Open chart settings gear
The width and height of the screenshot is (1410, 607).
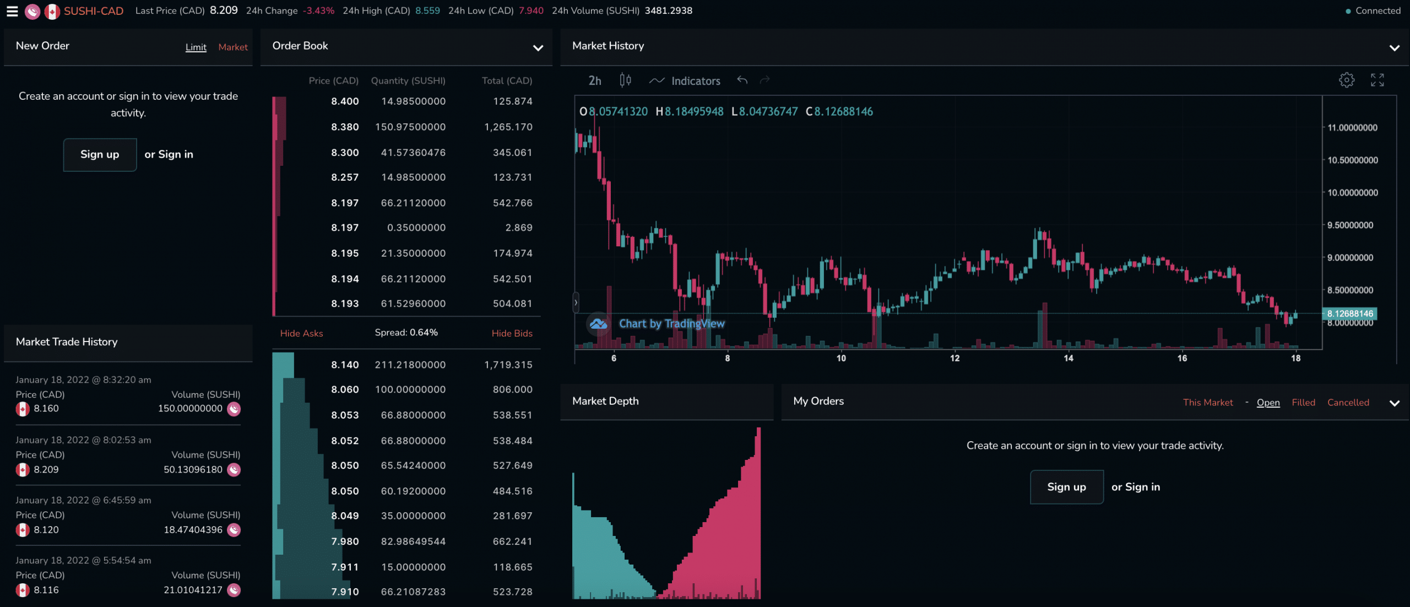click(1346, 80)
